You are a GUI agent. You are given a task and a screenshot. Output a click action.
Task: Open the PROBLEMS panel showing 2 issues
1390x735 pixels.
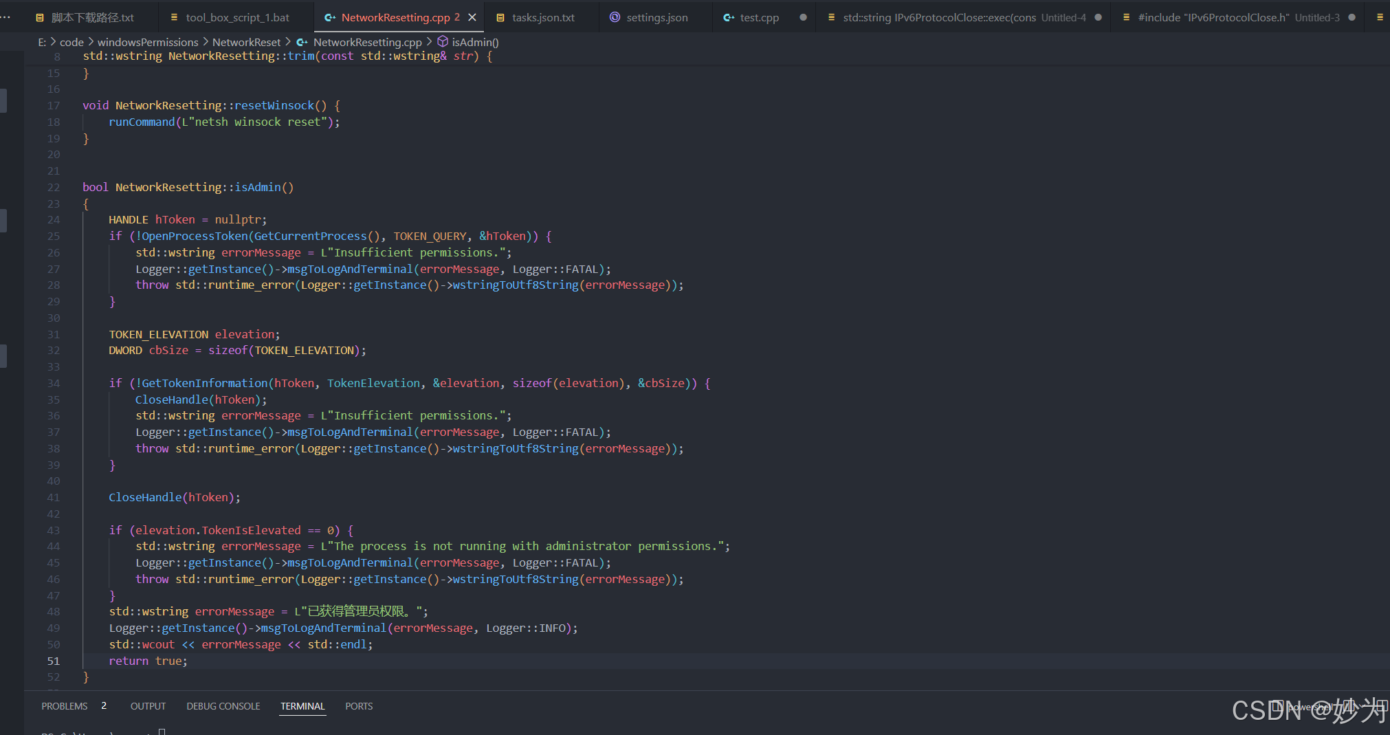point(65,705)
